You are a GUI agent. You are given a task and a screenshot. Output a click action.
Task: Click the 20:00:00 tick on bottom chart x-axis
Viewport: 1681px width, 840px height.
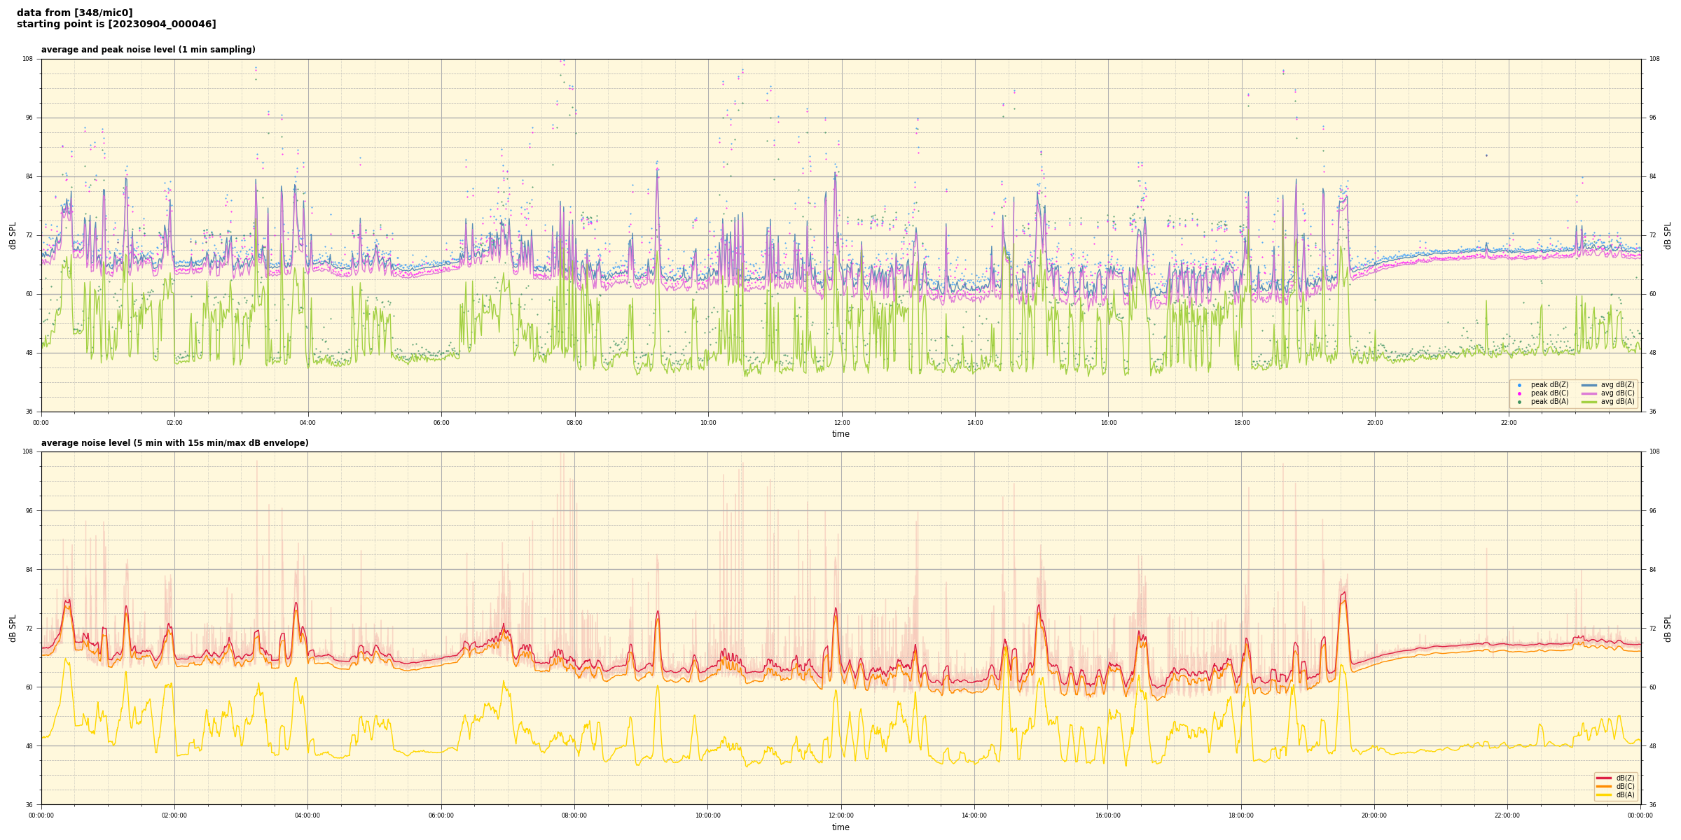click(1374, 815)
